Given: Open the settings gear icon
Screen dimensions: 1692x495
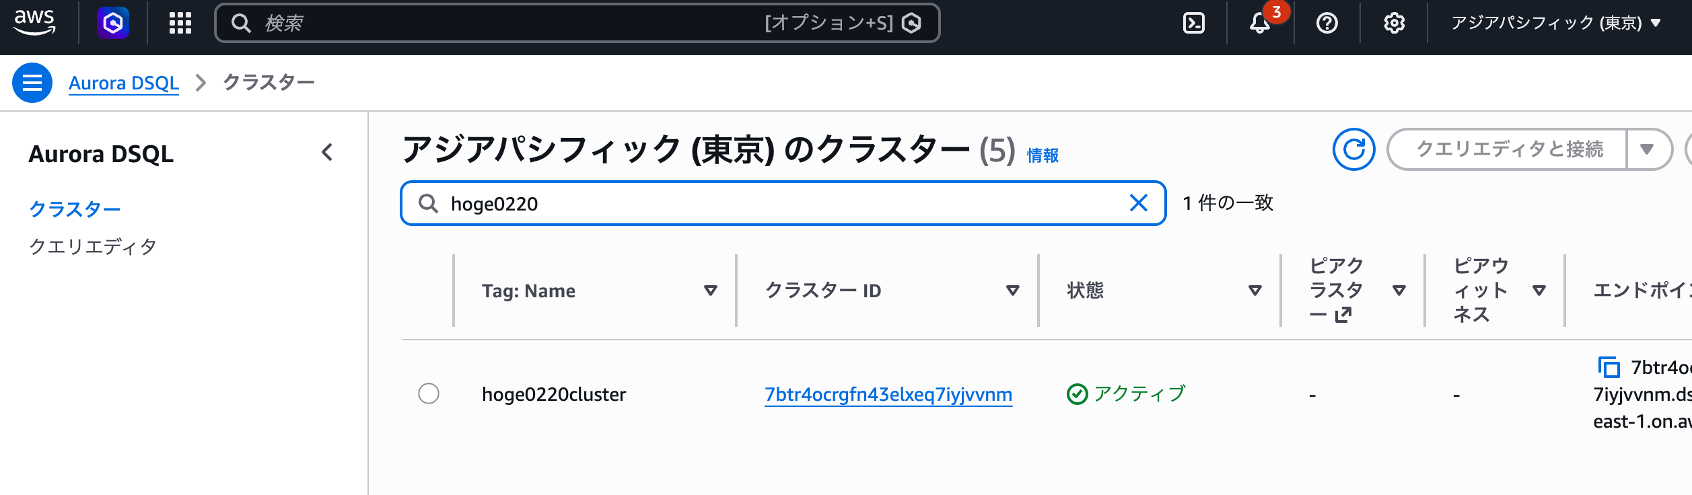Looking at the screenshot, I should [x=1395, y=24].
